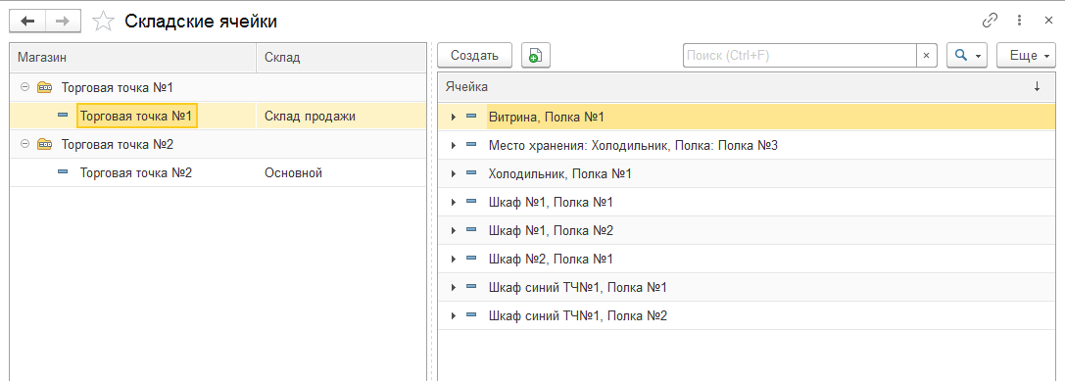This screenshot has height=381, width=1065.
Task: Expand the Витрина, Полка №1 row
Action: tap(453, 117)
